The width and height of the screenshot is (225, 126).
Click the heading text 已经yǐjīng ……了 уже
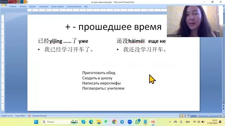tap(63, 41)
